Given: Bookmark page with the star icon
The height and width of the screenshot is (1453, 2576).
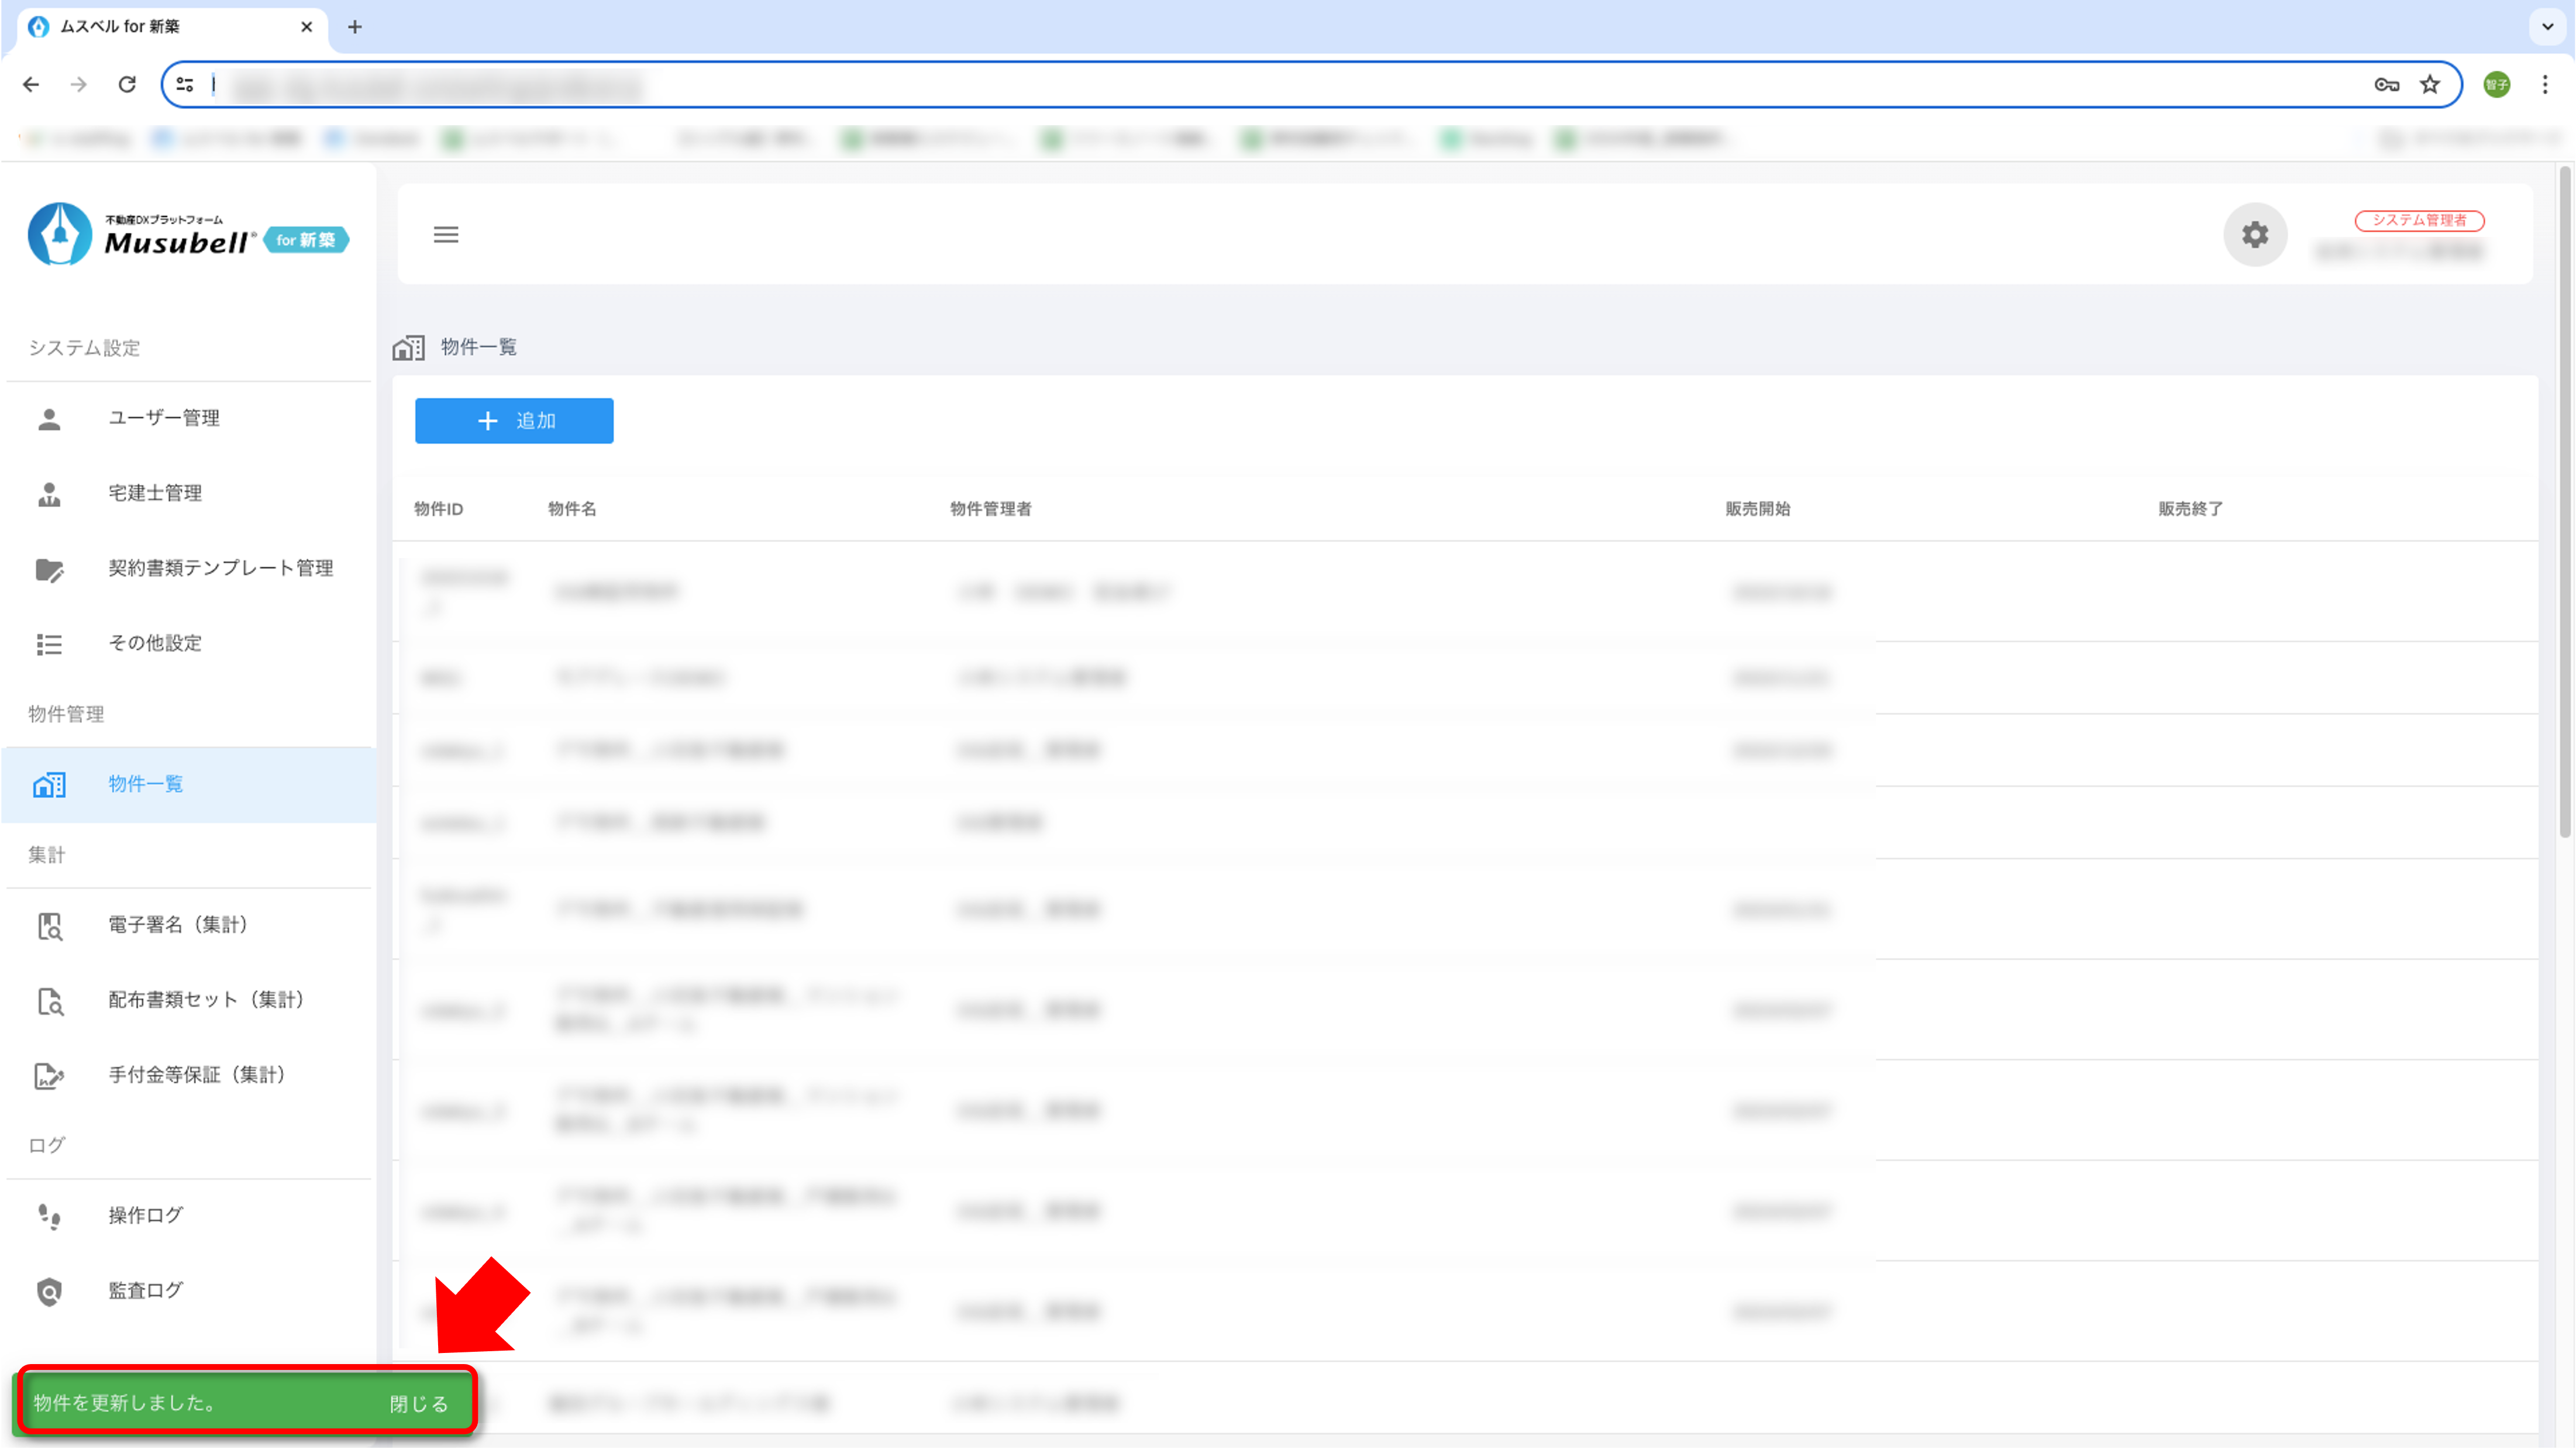Looking at the screenshot, I should pyautogui.click(x=2430, y=85).
